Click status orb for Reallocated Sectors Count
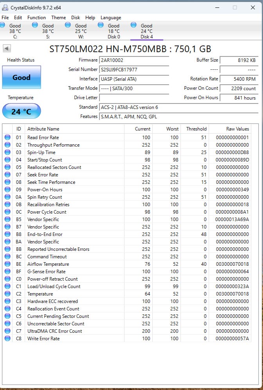The height and width of the screenshot is (390, 263). coord(7,167)
